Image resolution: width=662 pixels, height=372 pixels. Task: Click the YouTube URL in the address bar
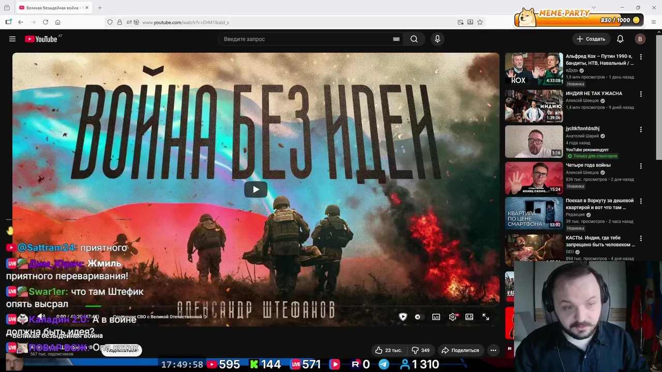[186, 22]
